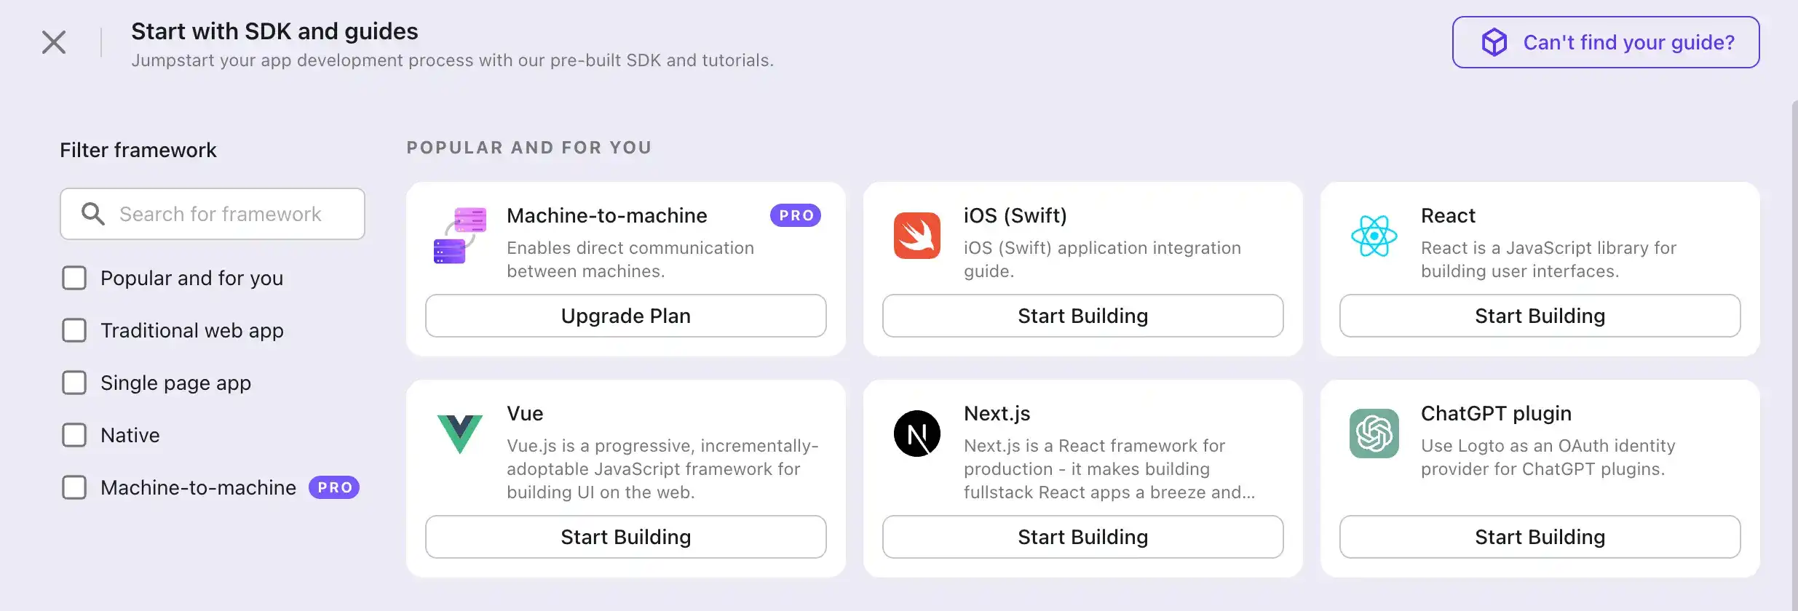Open the Can't find your guide link
This screenshot has height=611, width=1798.
pyautogui.click(x=1605, y=42)
